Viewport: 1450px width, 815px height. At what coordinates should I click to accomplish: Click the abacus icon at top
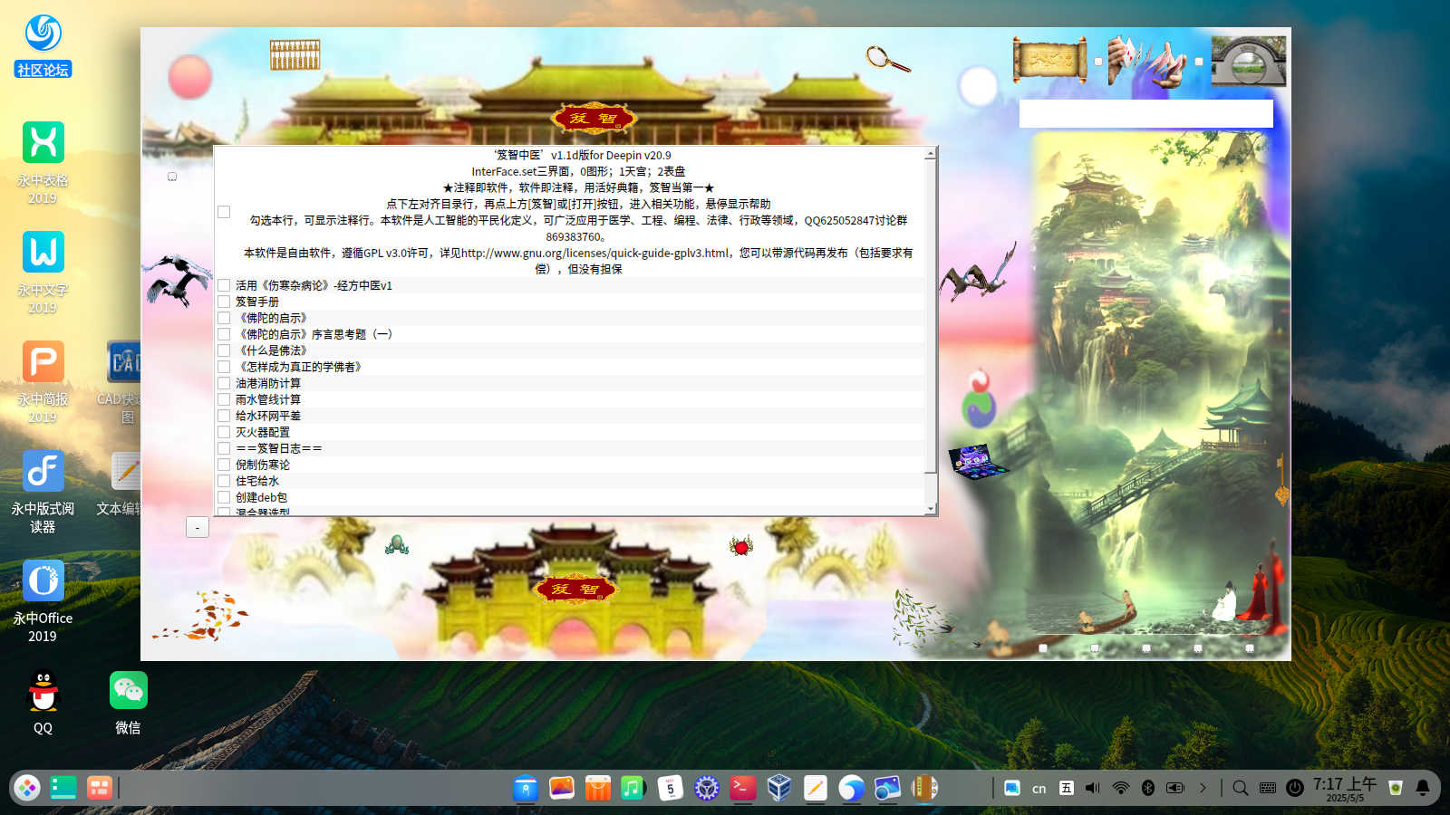pos(295,54)
